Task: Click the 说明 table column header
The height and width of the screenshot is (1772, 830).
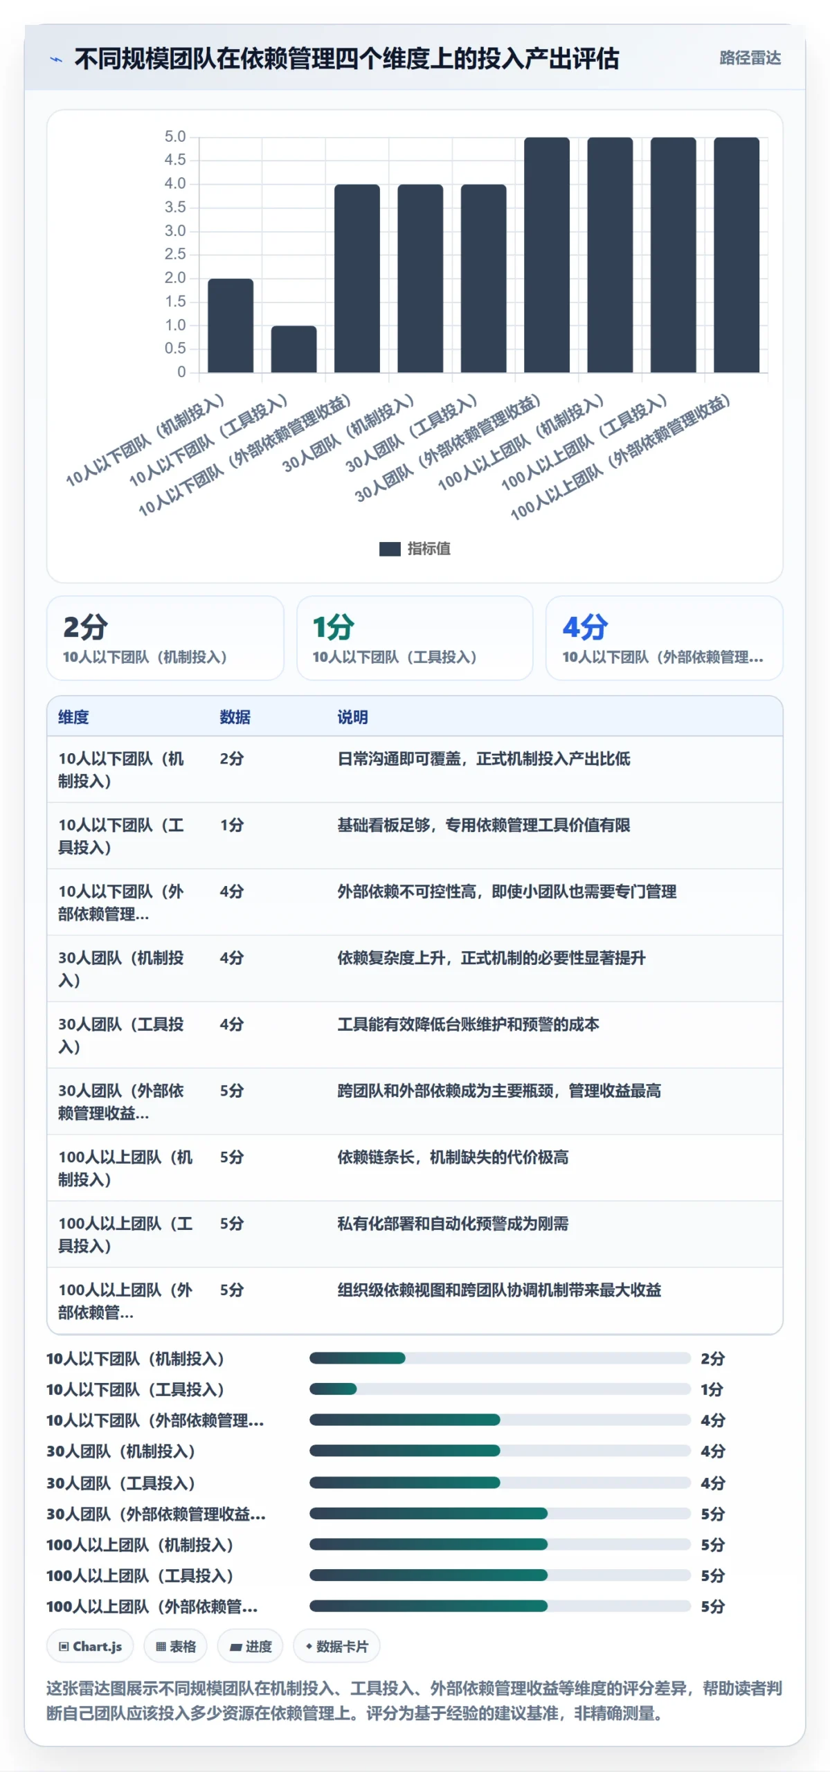Action: click(352, 717)
